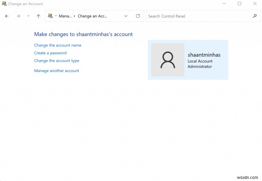Close the Change an Account window
The image size is (262, 181).
[x=255, y=4]
